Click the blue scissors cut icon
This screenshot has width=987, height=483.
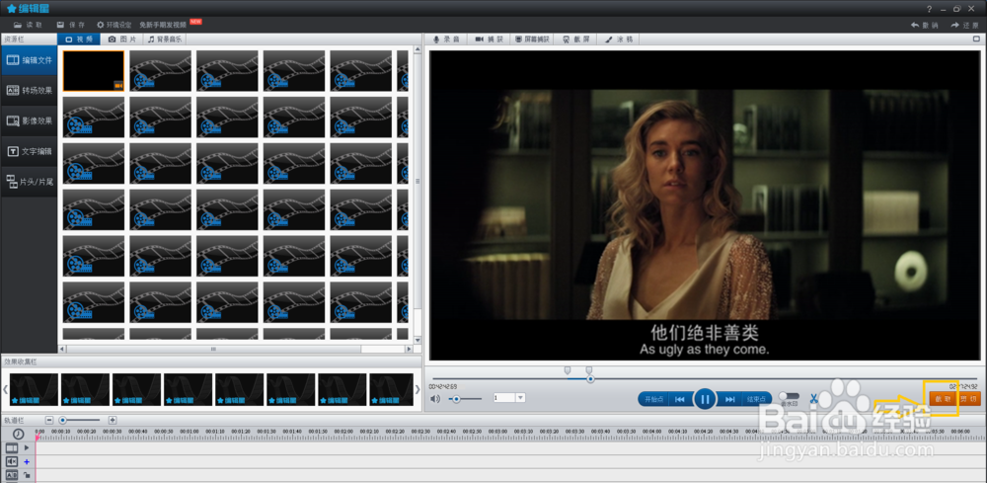pyautogui.click(x=814, y=398)
